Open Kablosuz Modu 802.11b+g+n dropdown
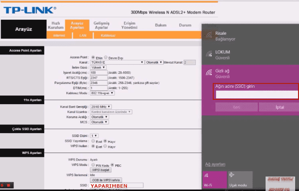This screenshot has height=191, width=299. pos(102,93)
